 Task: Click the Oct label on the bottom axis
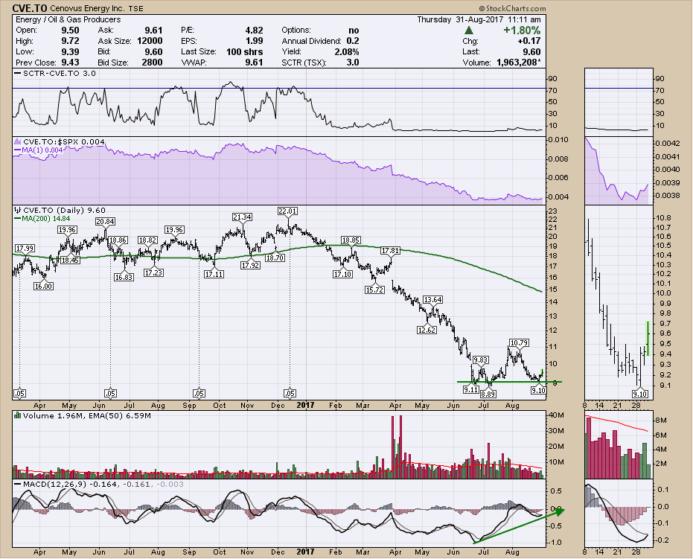pos(219,405)
